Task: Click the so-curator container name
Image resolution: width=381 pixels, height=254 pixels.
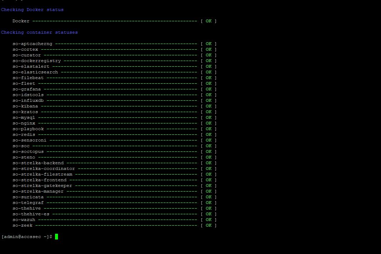Action: pyautogui.click(x=27, y=55)
